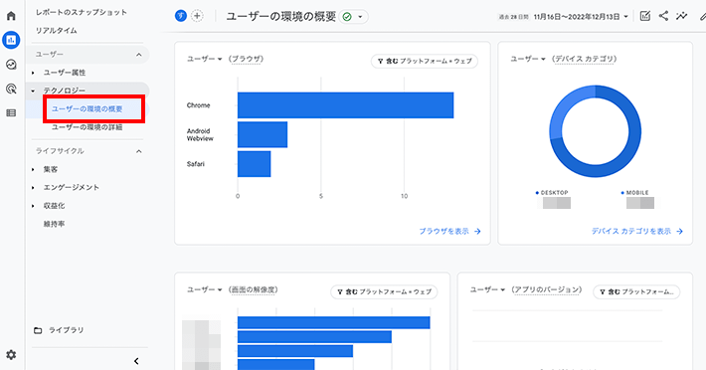
Task: Expand the 収益化 tree item
Action: pos(33,206)
